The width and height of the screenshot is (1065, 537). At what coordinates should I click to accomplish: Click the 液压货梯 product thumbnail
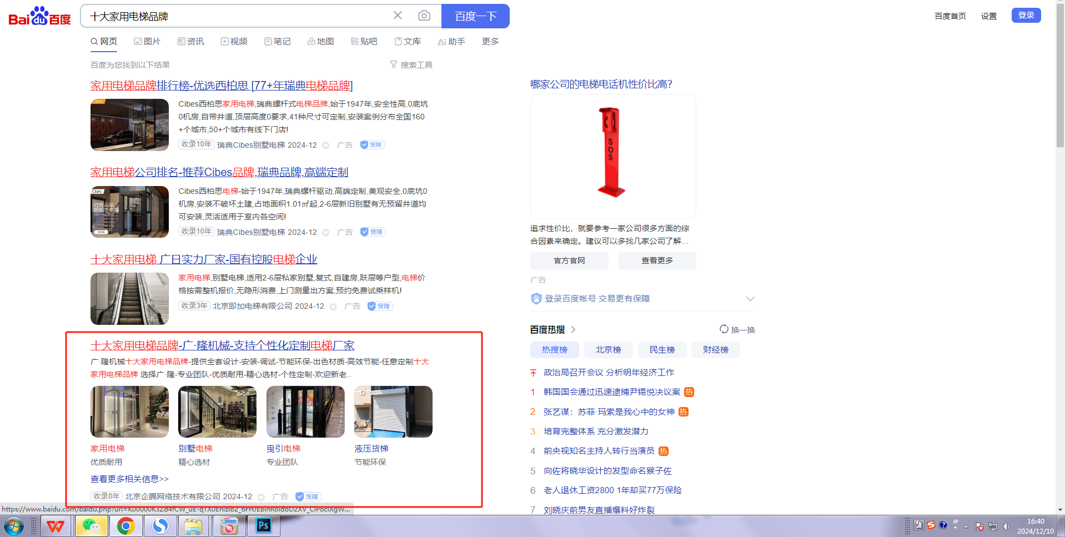click(393, 411)
